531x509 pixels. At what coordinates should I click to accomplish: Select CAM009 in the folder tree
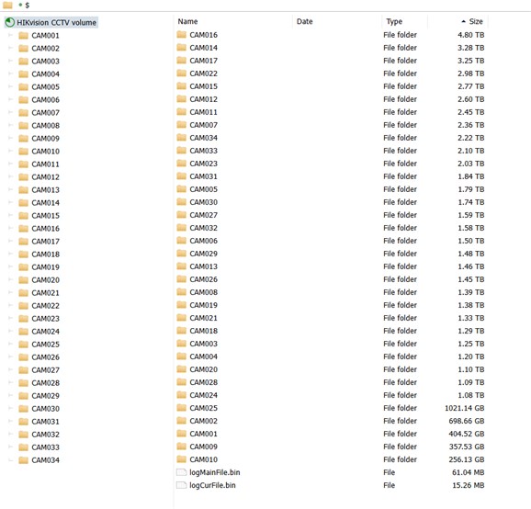click(45, 138)
